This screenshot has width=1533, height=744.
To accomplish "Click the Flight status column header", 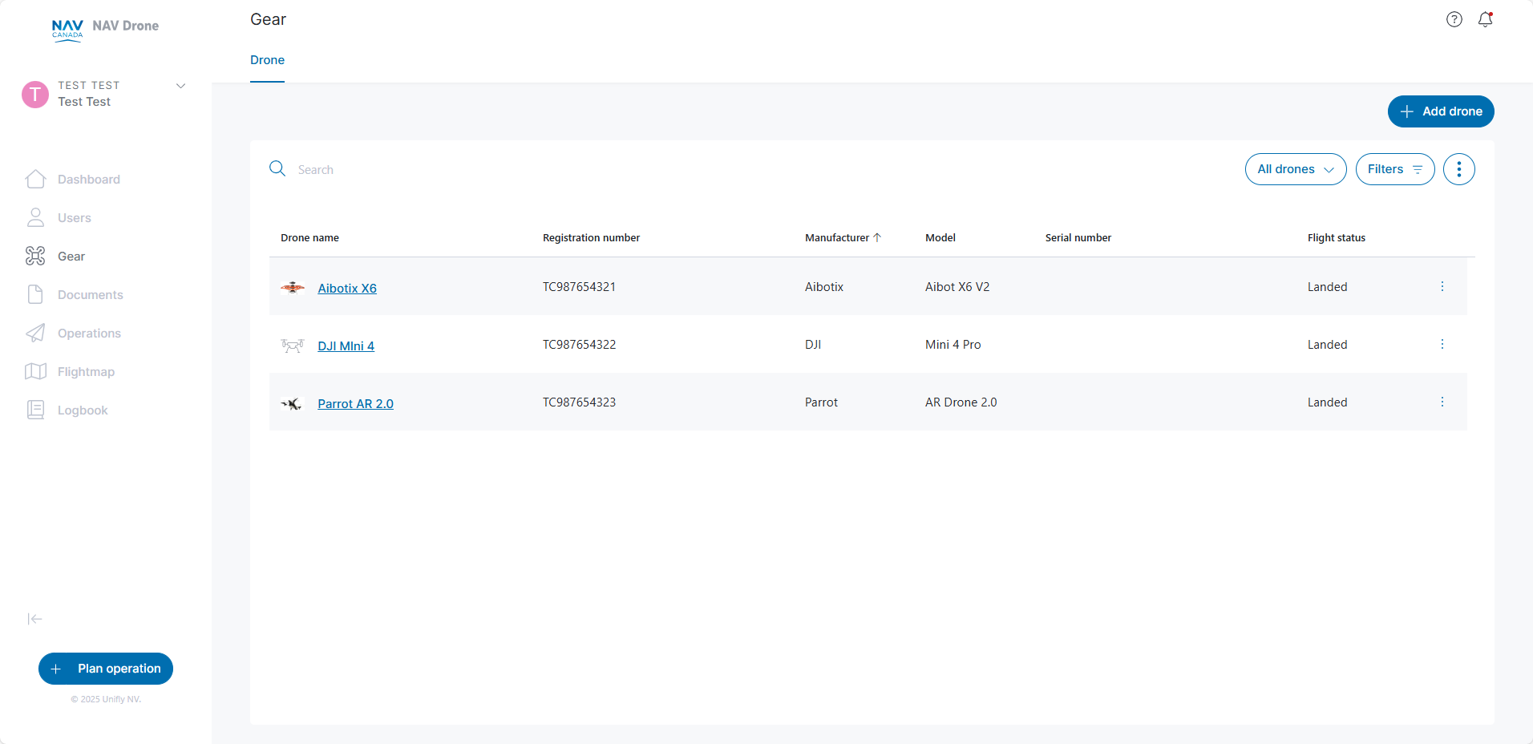I will (1337, 237).
